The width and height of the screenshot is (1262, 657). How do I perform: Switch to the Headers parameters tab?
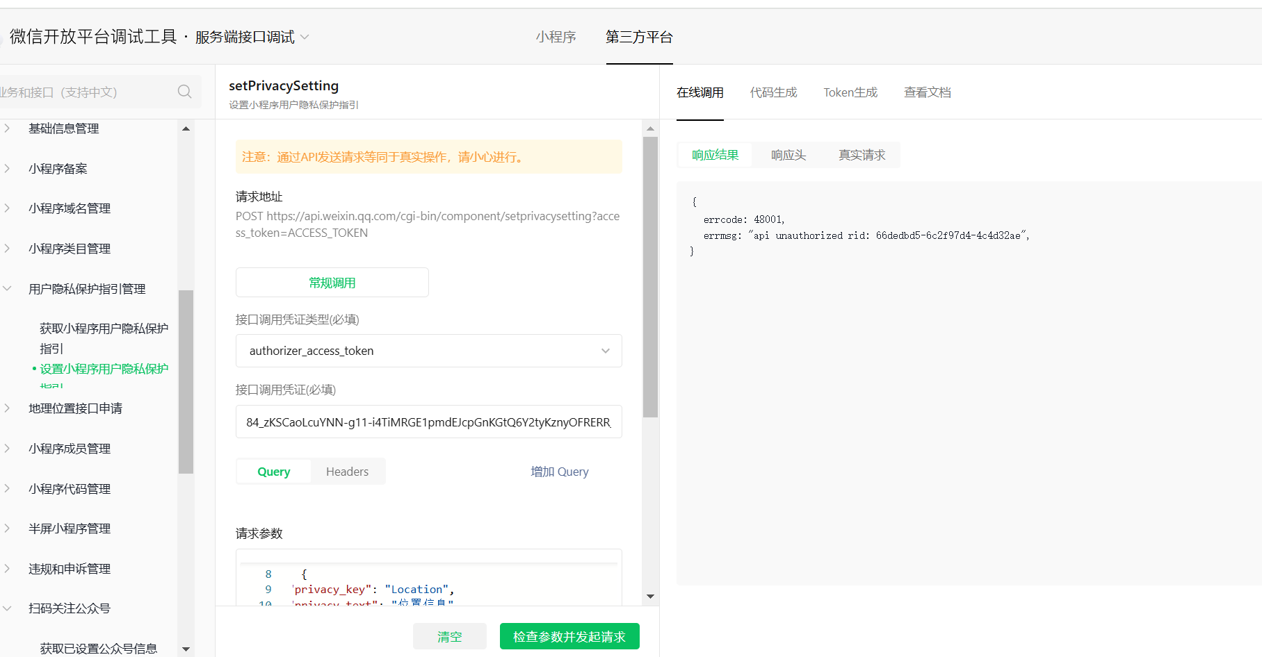[348, 472]
